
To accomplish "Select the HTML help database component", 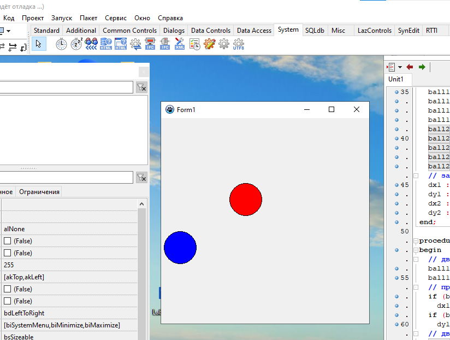I will pyautogui.click(x=106, y=44).
